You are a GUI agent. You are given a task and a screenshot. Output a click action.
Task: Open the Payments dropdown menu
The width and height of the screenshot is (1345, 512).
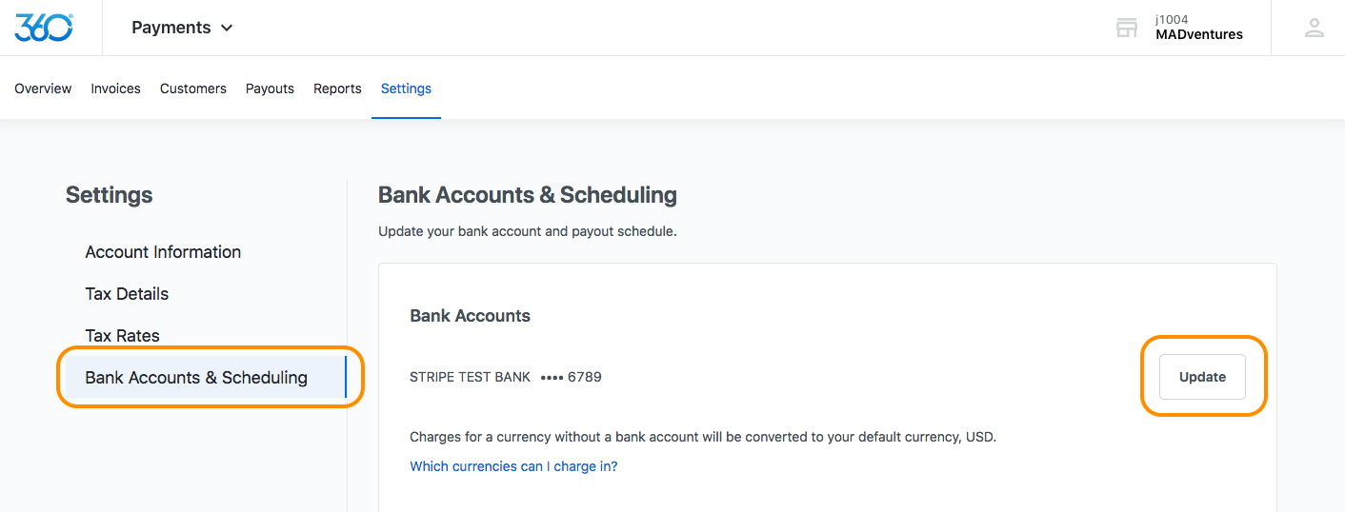(182, 28)
